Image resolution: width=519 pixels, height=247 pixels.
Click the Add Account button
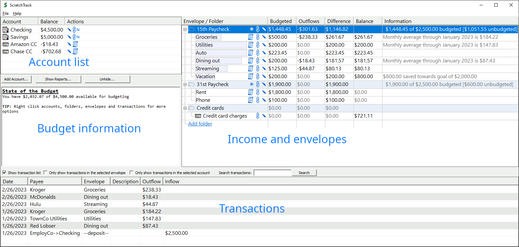tap(16, 79)
